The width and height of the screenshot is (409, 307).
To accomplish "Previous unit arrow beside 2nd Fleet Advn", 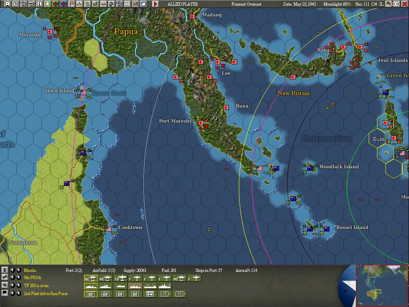I will [x=12, y=293].
